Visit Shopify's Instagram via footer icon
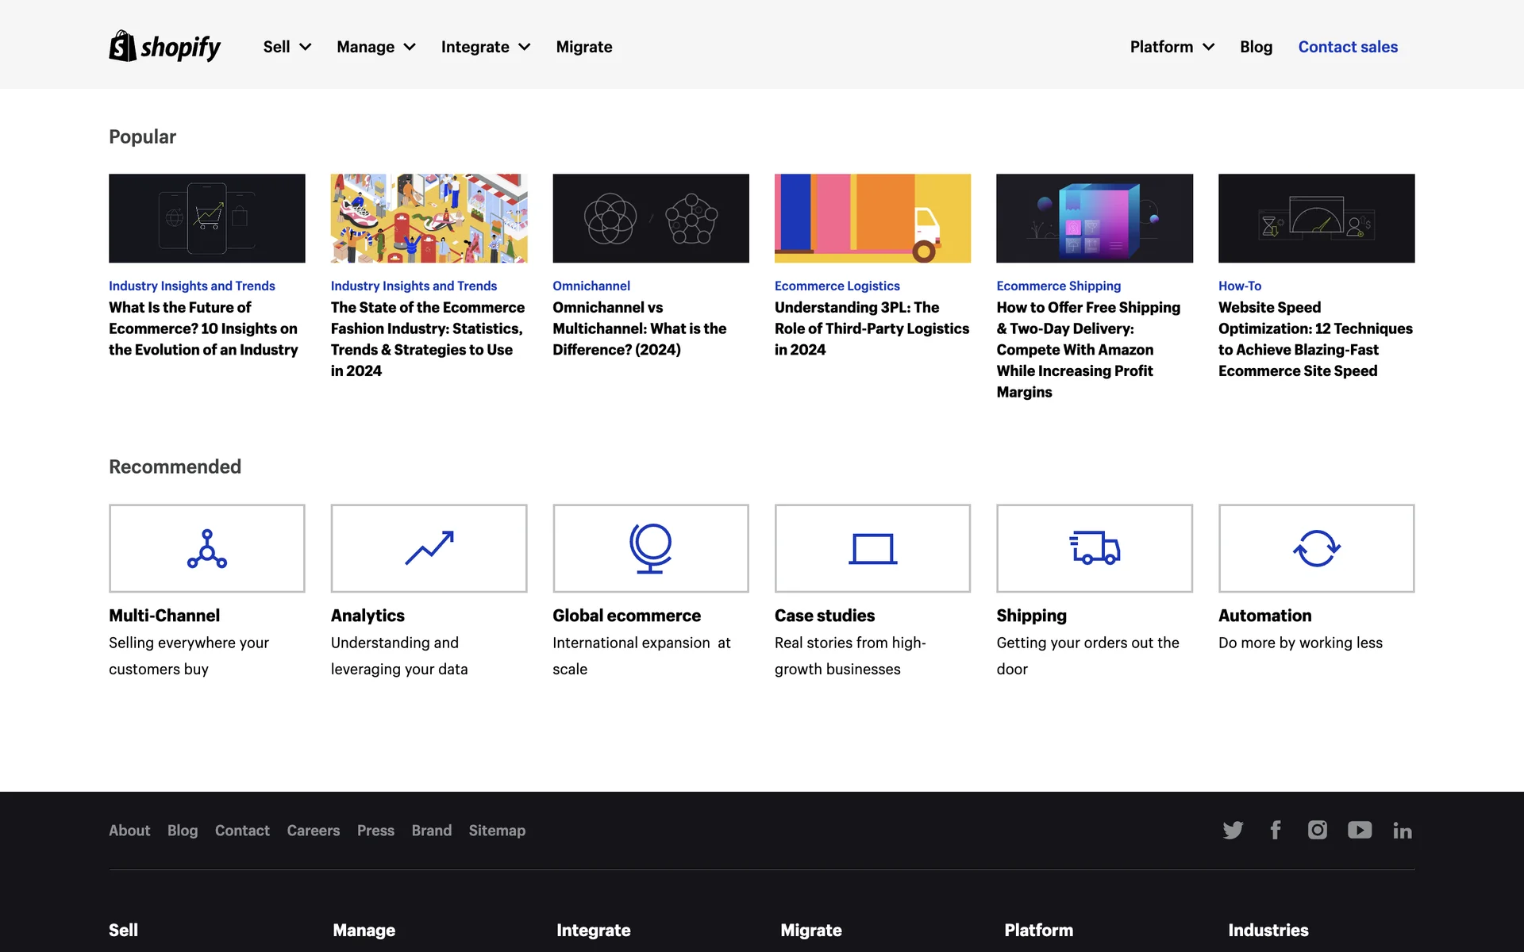This screenshot has width=1524, height=952. pyautogui.click(x=1318, y=830)
